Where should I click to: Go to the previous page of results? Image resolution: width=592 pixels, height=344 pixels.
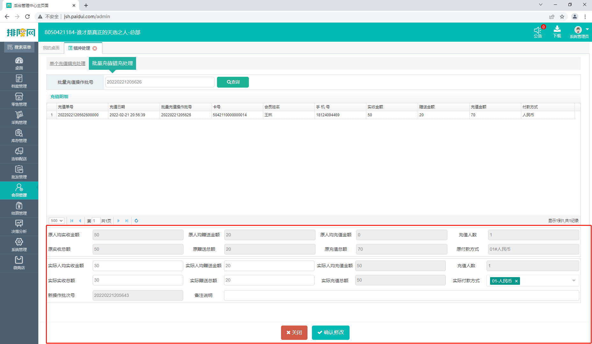tap(80, 221)
